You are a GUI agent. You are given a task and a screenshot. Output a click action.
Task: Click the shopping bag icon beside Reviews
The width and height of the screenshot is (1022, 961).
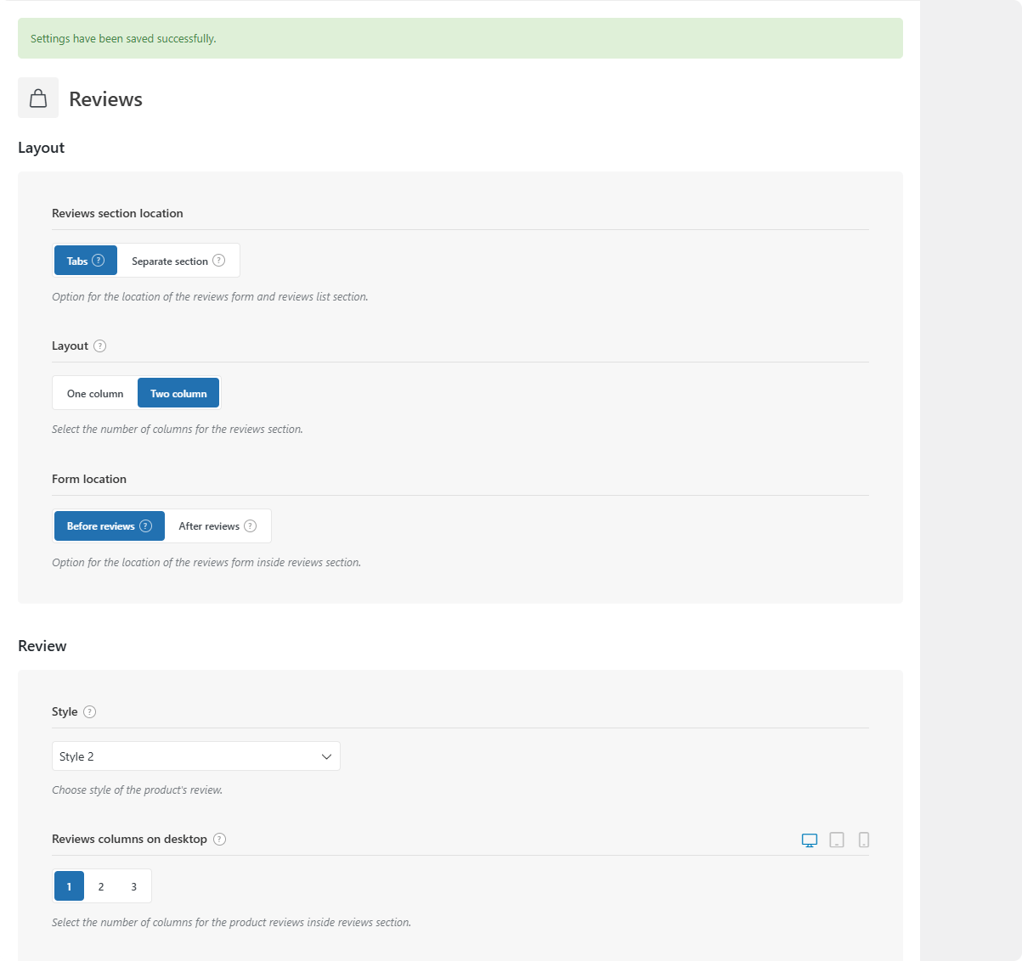[38, 98]
